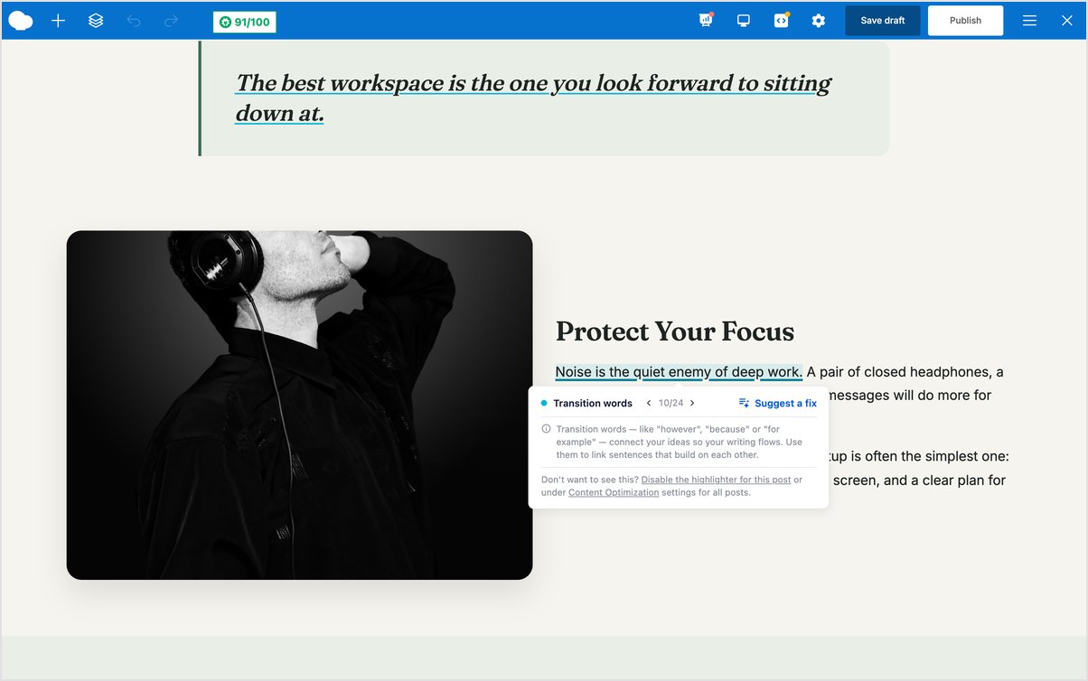Open the Content Optimization settings link
The image size is (1088, 681).
(x=614, y=492)
